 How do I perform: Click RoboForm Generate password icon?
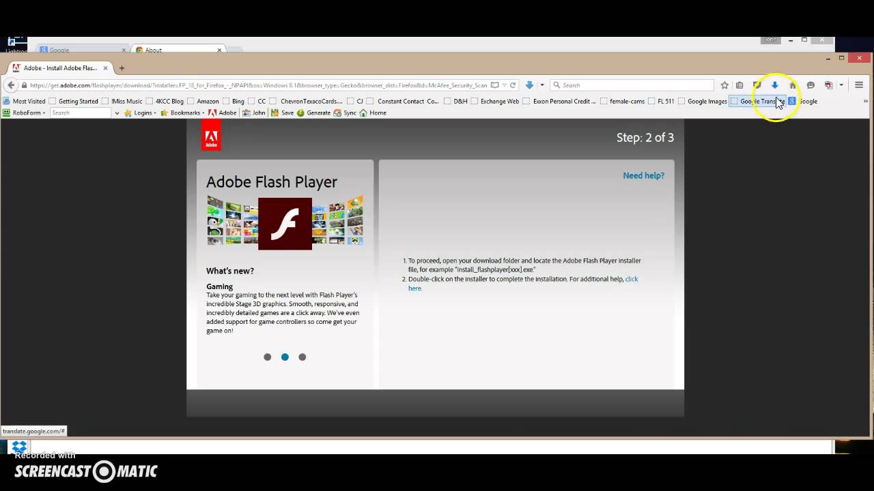coord(313,113)
